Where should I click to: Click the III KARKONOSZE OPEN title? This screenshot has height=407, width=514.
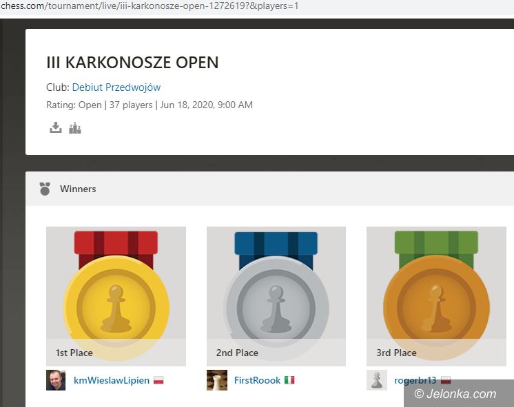pos(132,62)
